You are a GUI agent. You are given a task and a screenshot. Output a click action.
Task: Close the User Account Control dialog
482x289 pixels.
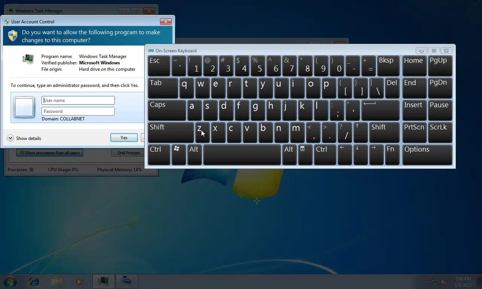coord(166,21)
